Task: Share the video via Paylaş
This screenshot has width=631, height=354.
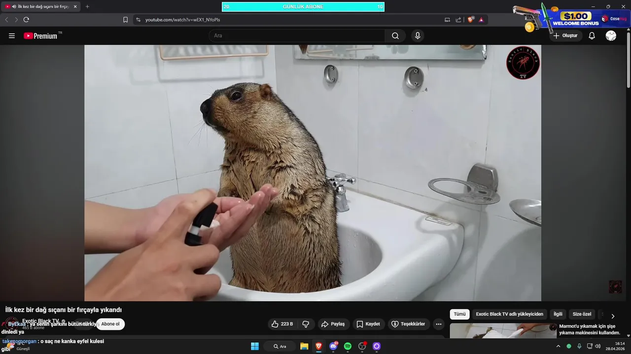Action: point(333,324)
